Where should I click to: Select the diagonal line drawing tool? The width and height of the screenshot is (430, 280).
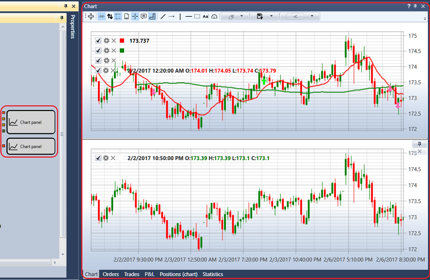click(x=163, y=16)
